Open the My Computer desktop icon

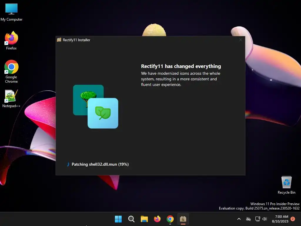pyautogui.click(x=11, y=12)
